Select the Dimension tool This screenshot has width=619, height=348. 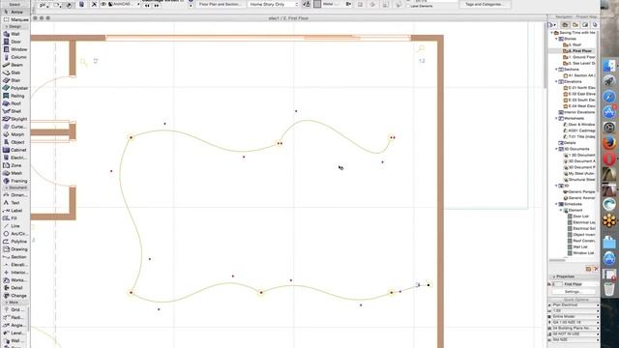[15, 195]
